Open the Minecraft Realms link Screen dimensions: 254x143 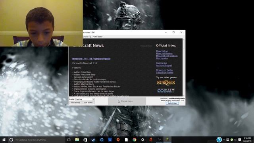tap(164, 54)
